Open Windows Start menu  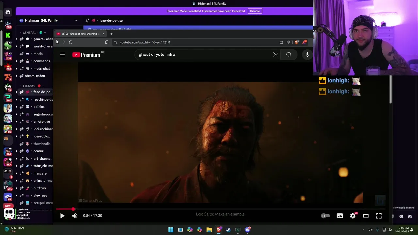(x=171, y=230)
